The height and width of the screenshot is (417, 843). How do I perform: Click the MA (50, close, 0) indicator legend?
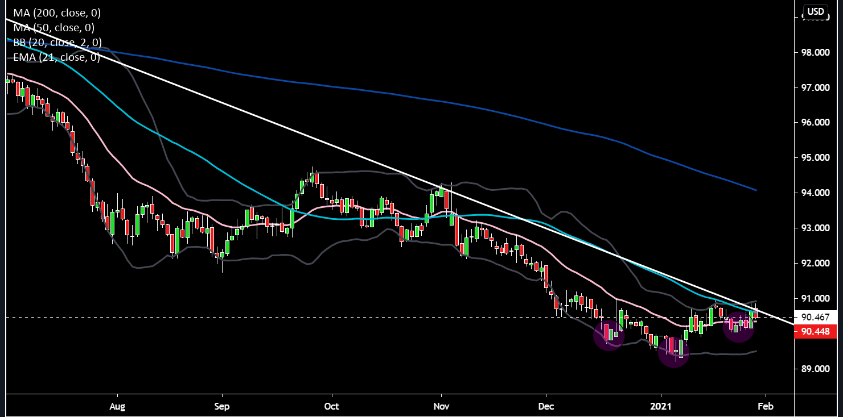pyautogui.click(x=54, y=27)
